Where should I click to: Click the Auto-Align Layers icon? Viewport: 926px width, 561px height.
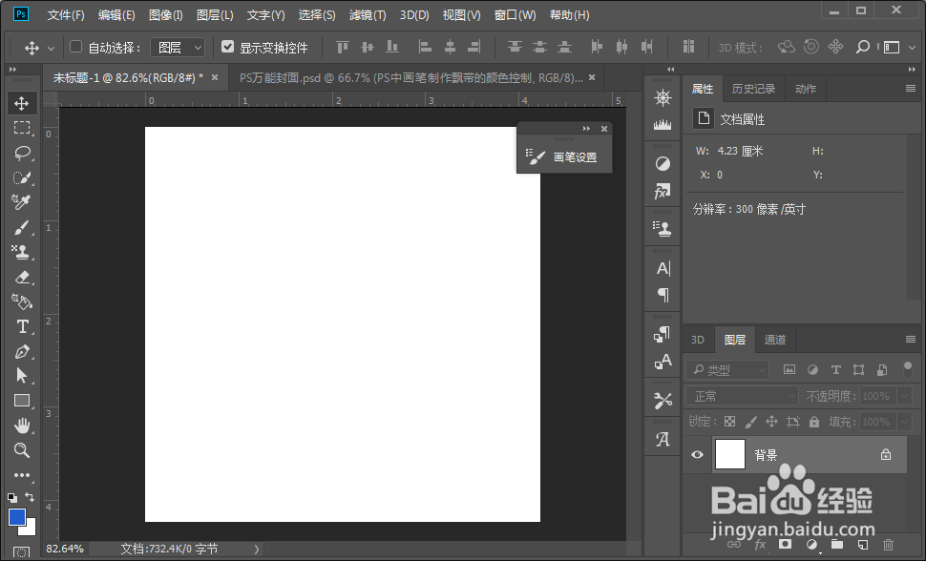click(688, 47)
